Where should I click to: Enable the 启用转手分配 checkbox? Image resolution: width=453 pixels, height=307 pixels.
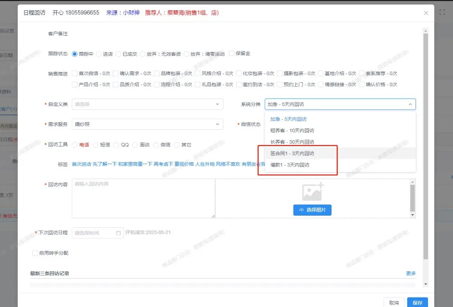[x=35, y=253]
